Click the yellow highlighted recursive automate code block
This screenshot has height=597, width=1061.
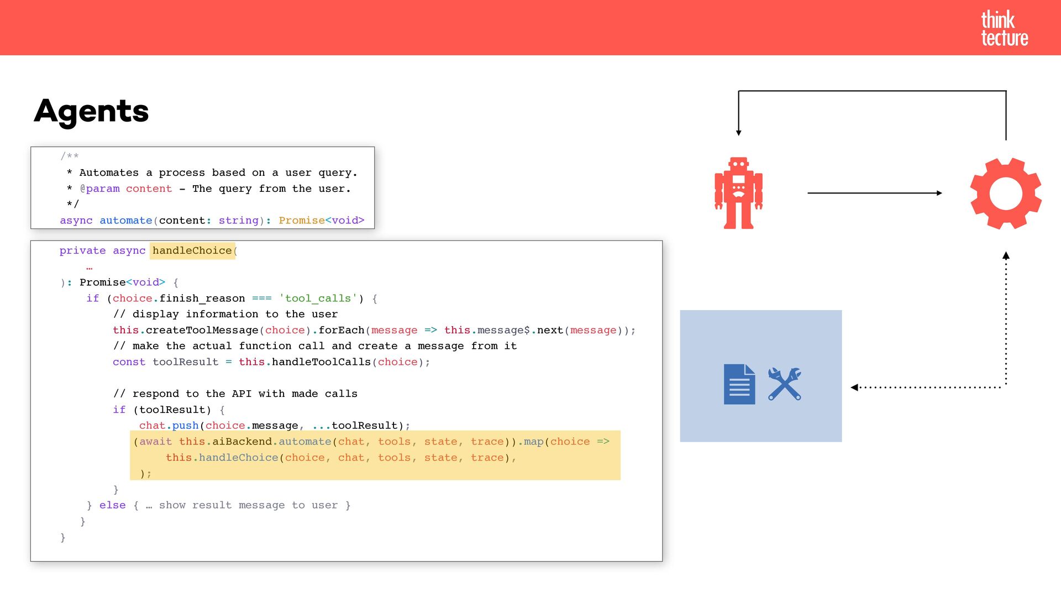[x=375, y=455]
